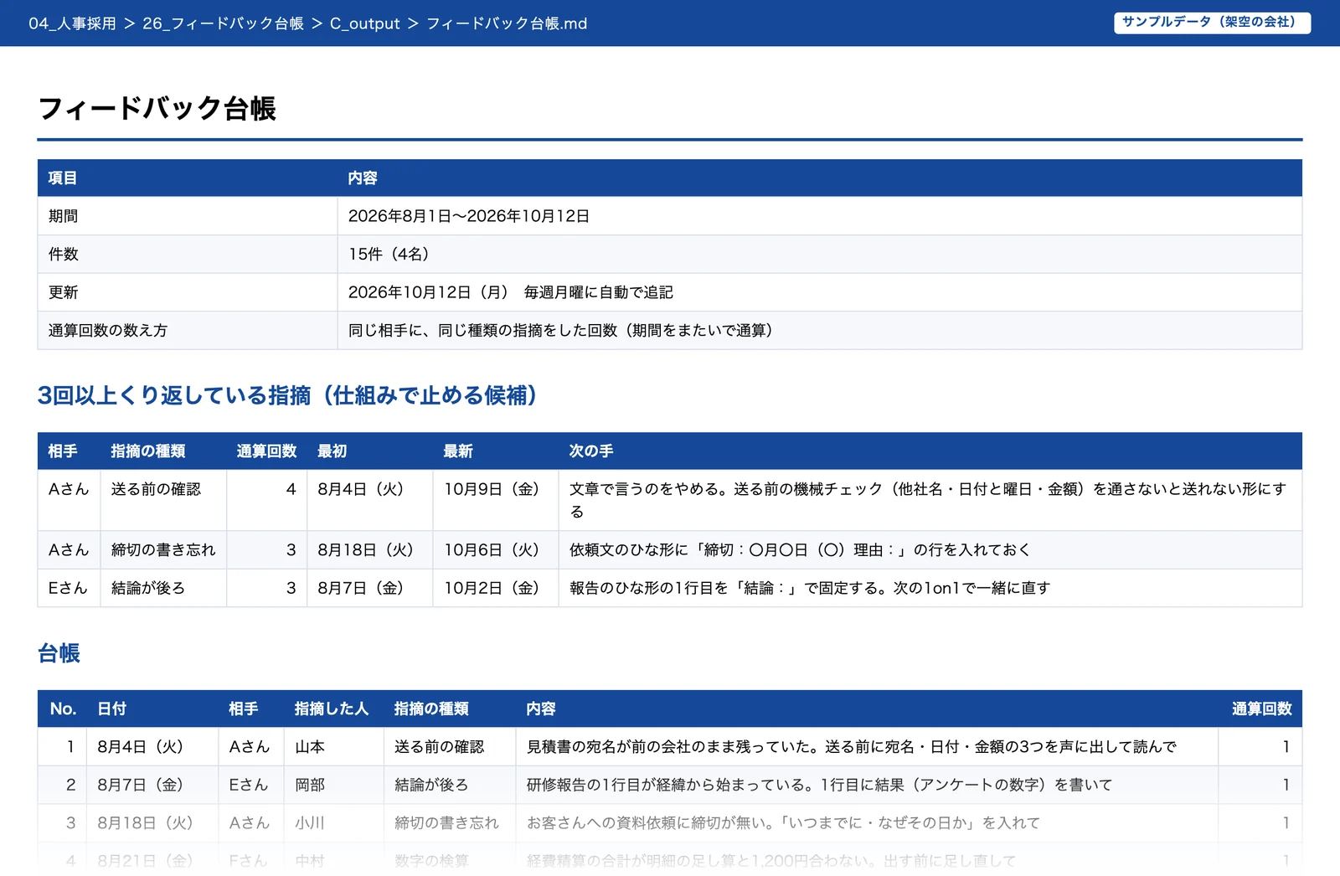The height and width of the screenshot is (876, 1340).
Task: Select the 送る前の確認 cell in summary table
Action: point(163,500)
